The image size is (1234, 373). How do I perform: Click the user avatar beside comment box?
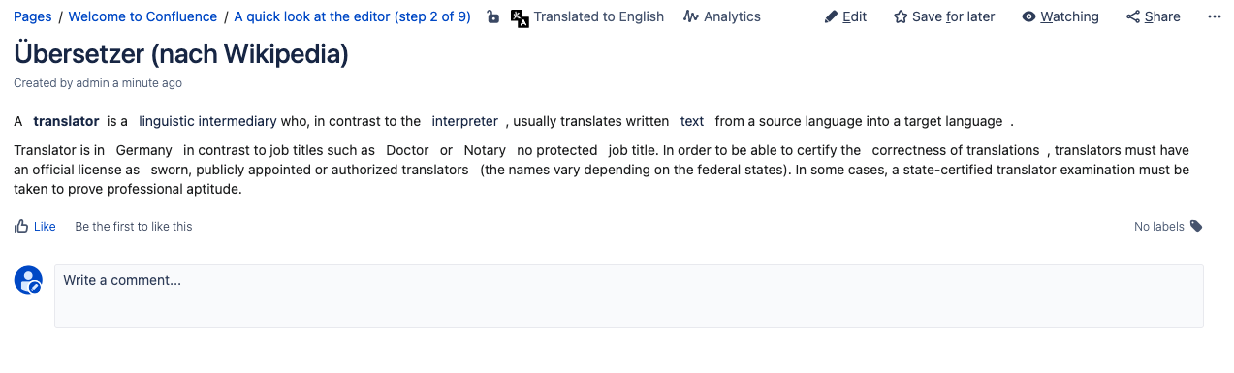tap(28, 280)
